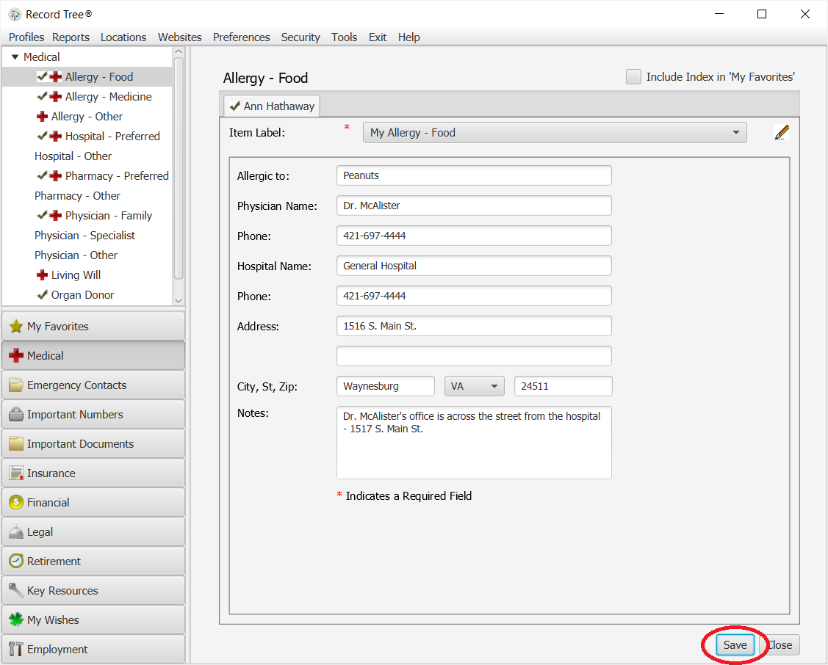This screenshot has width=828, height=665.
Task: Click the Retirement clock icon
Action: [16, 561]
